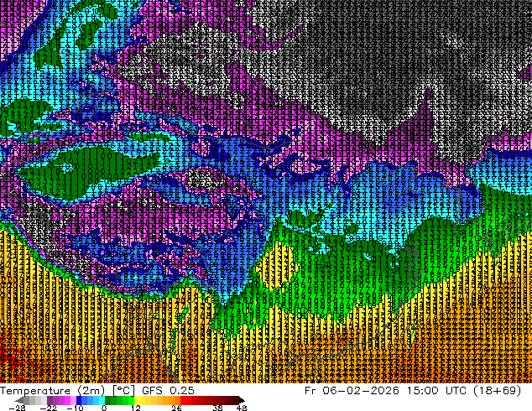
Task: Click the gray left arrow of color scale
Action: tap(18, 400)
